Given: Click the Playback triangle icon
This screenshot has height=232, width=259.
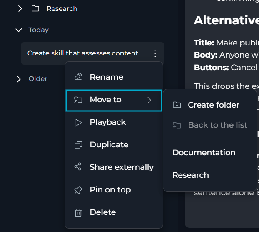Looking at the screenshot, I should pyautogui.click(x=78, y=122).
